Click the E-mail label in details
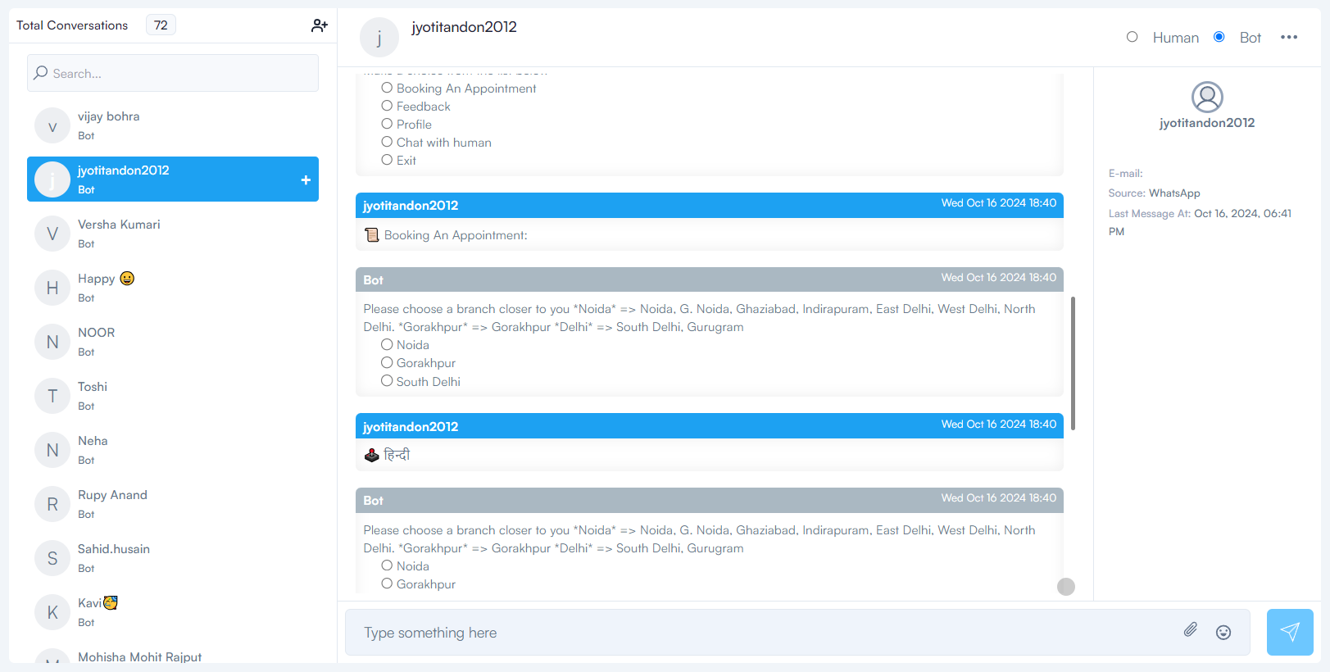 tap(1125, 174)
